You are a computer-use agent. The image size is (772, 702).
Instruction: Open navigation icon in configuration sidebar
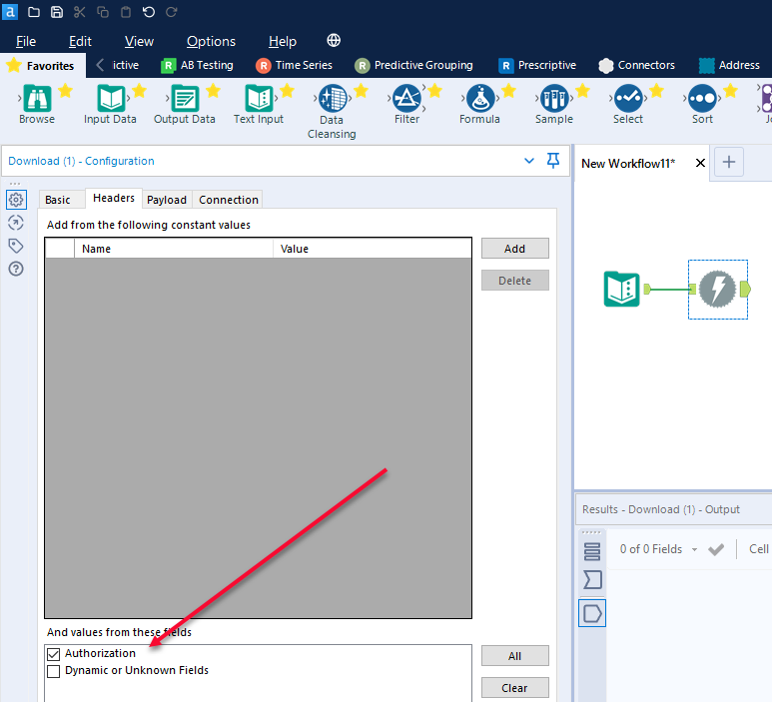point(16,223)
